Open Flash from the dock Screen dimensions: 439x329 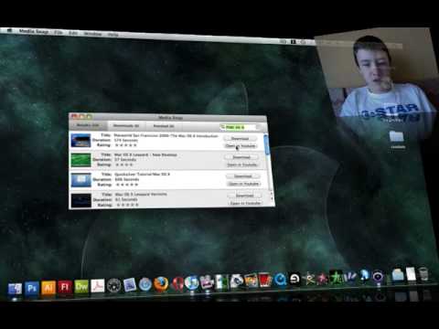65,287
